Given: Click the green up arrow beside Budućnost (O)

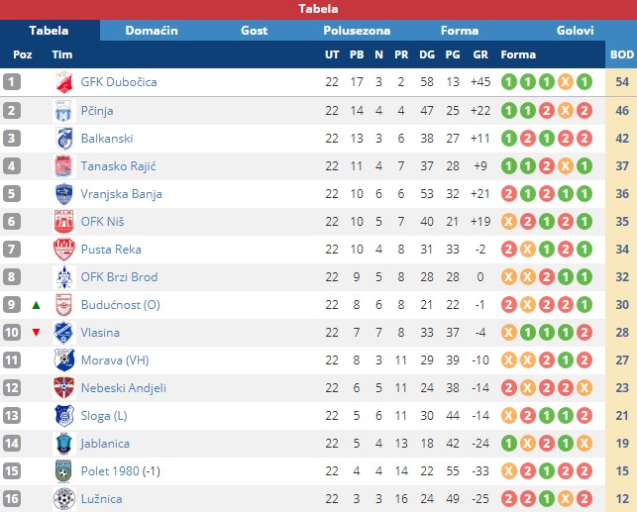Looking at the screenshot, I should (x=36, y=305).
